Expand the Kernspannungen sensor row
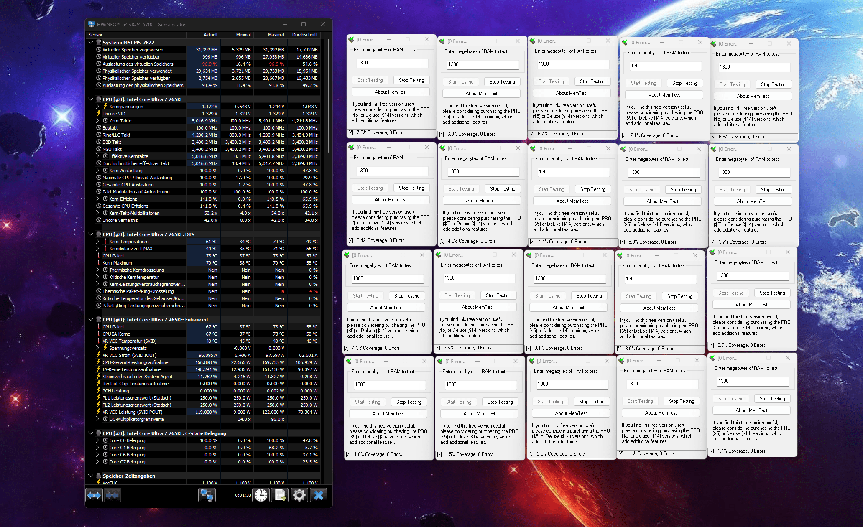863x527 pixels. tap(97, 107)
